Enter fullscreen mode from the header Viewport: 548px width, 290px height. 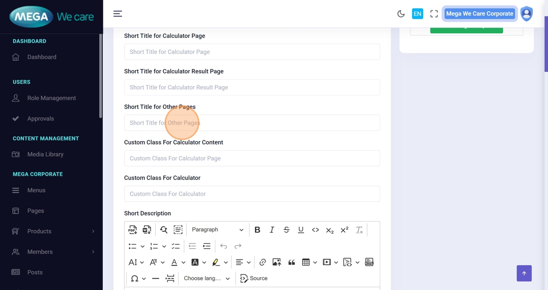[x=434, y=14]
